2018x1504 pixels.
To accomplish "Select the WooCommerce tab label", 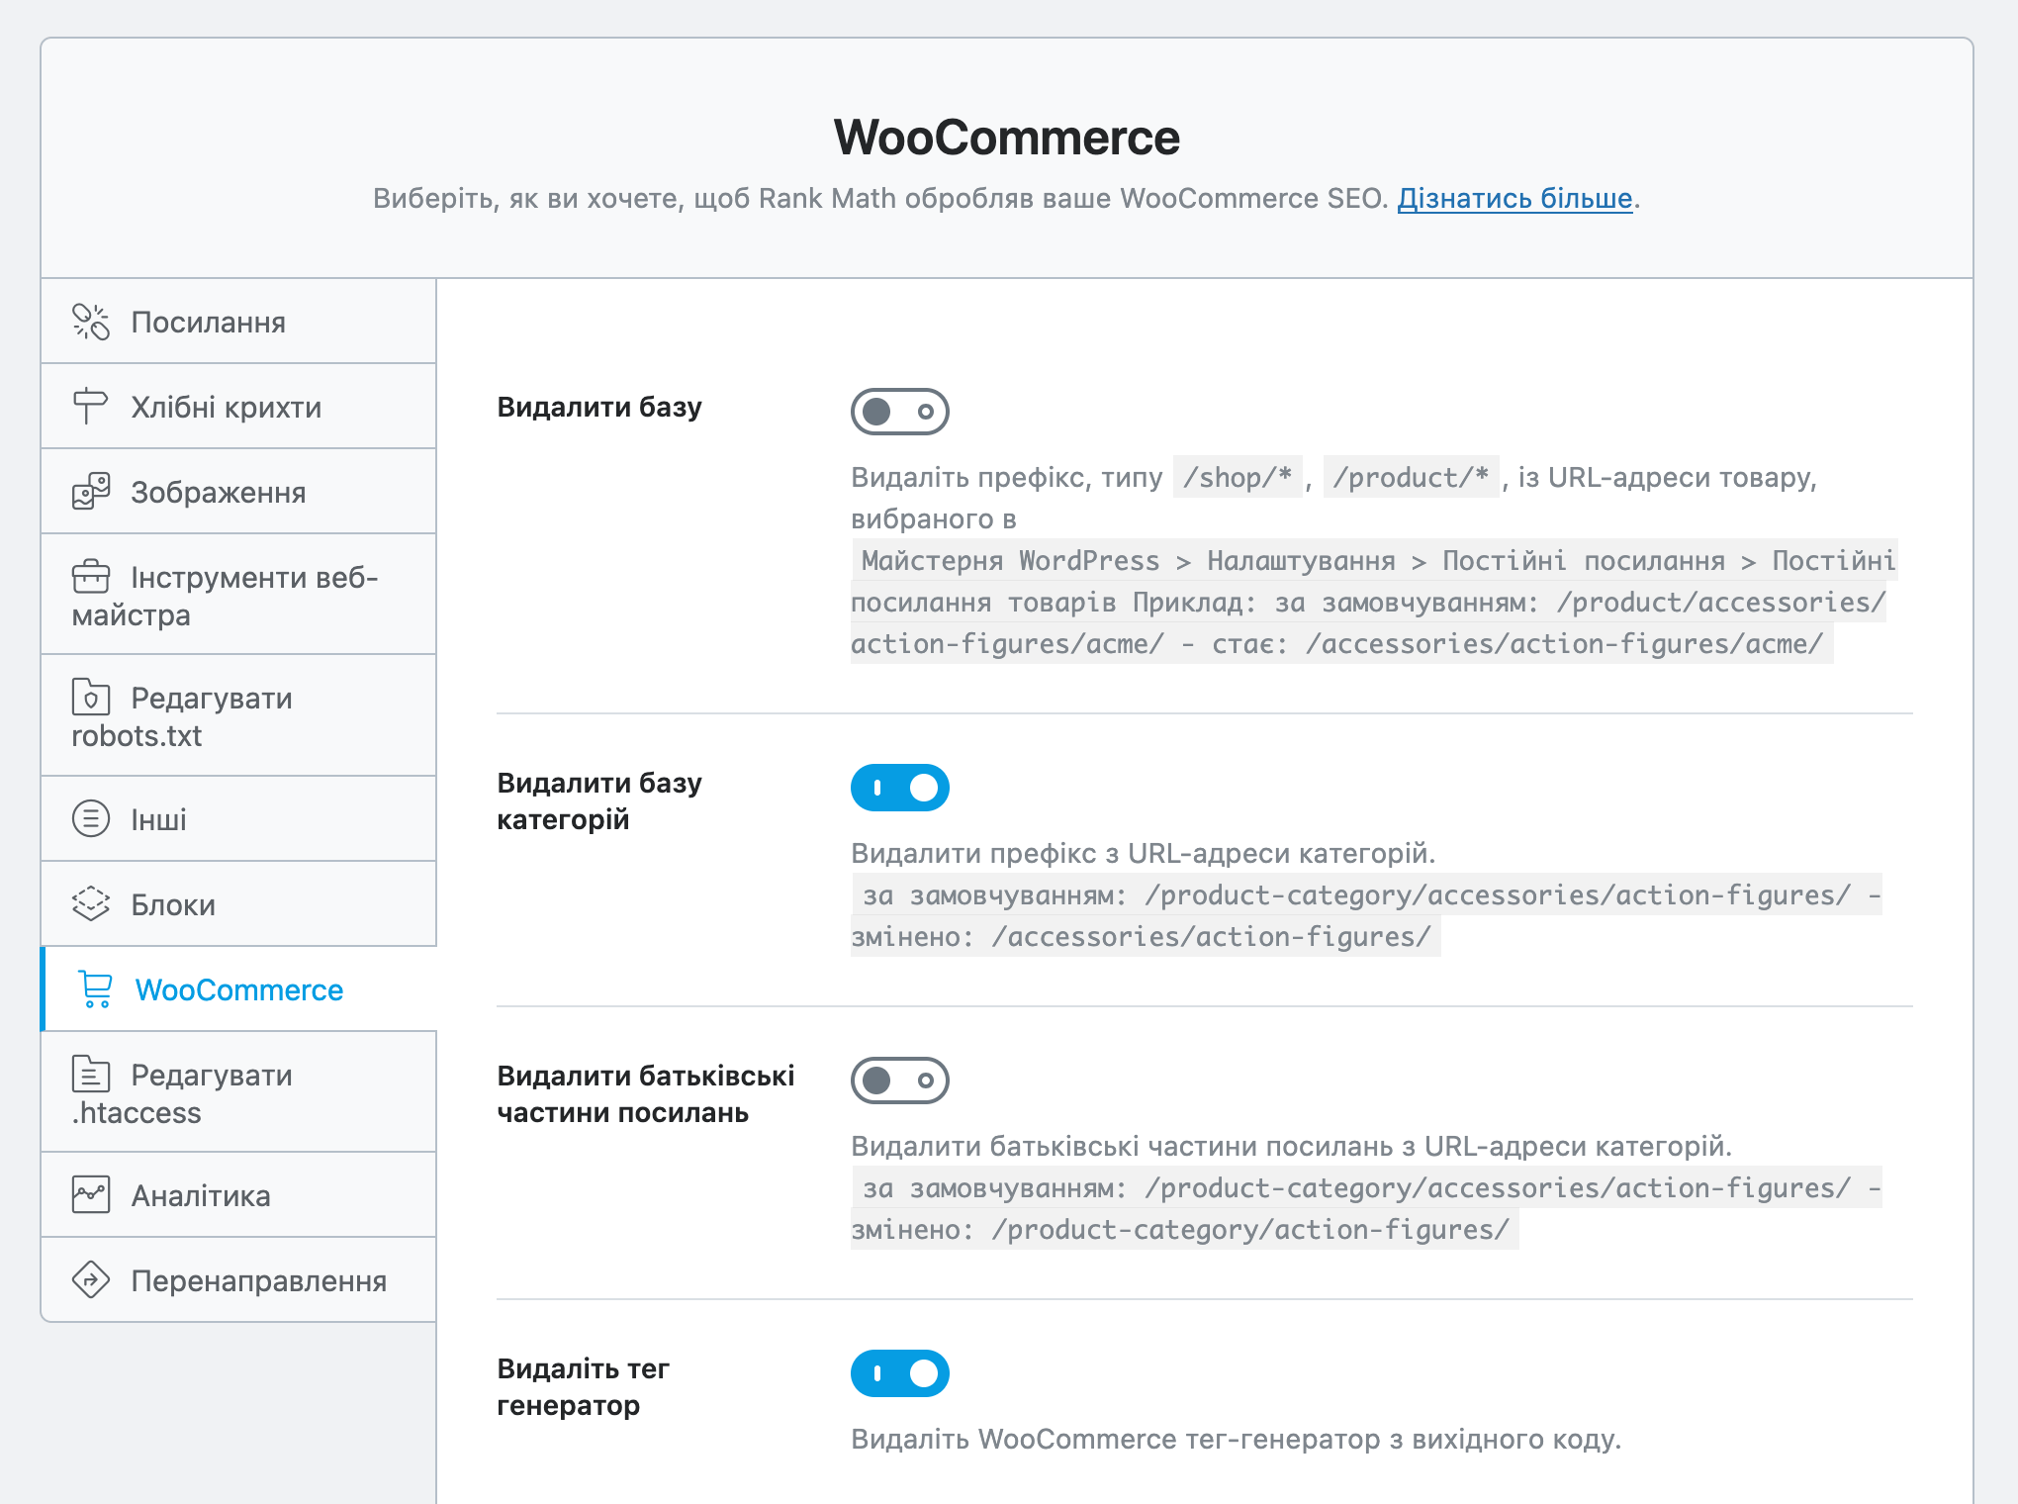I will pyautogui.click(x=239, y=989).
